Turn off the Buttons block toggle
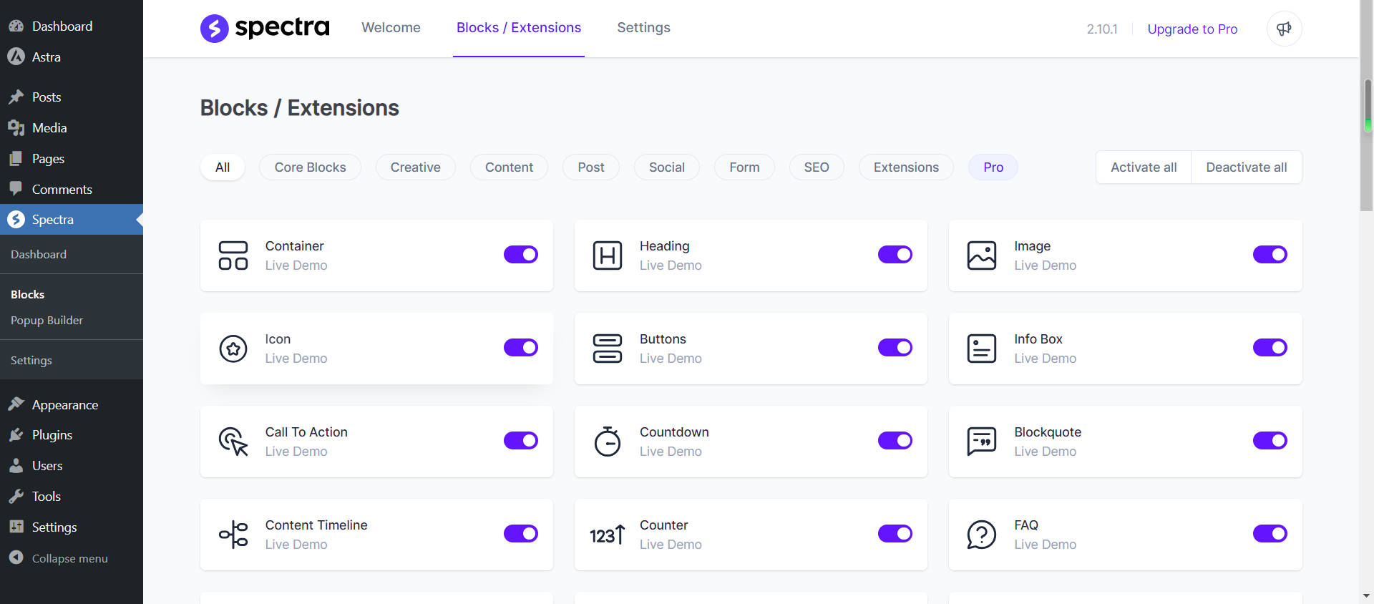 point(895,348)
